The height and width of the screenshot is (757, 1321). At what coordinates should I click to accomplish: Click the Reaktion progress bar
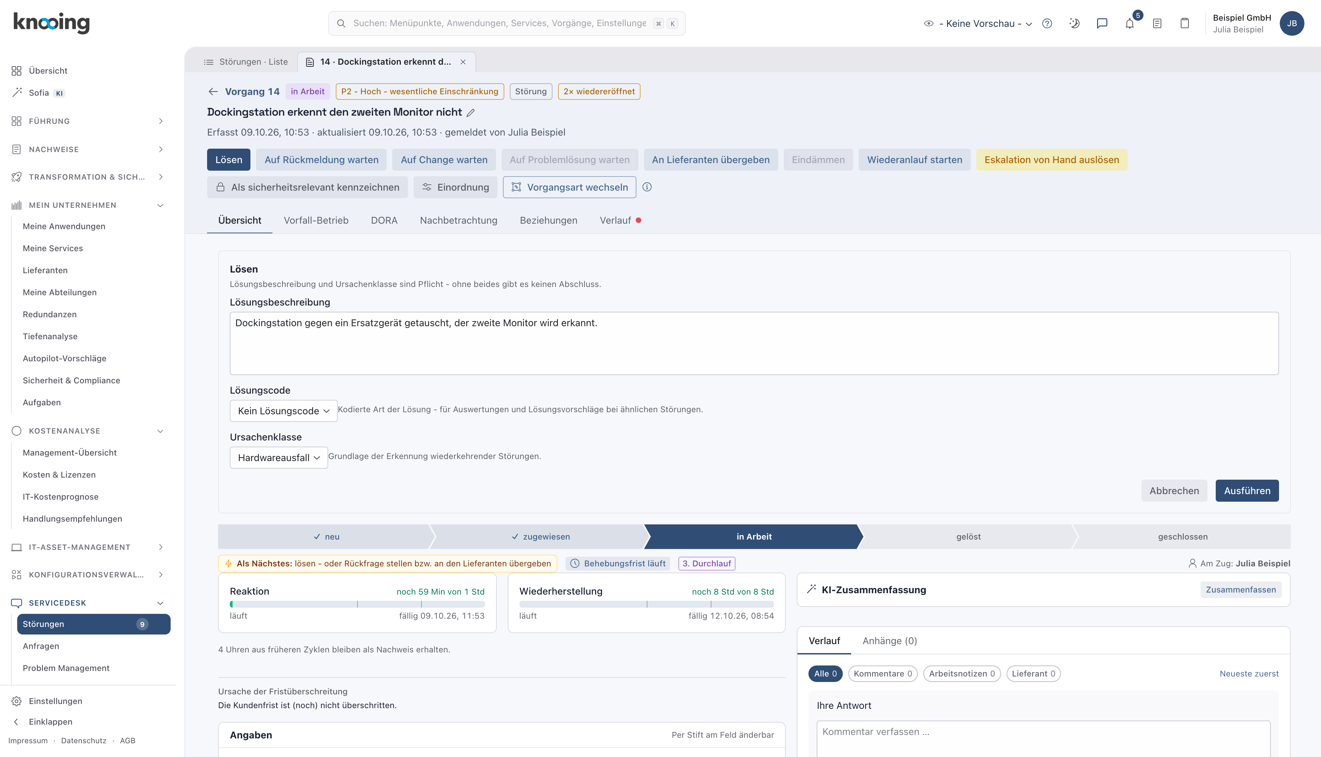click(357, 604)
